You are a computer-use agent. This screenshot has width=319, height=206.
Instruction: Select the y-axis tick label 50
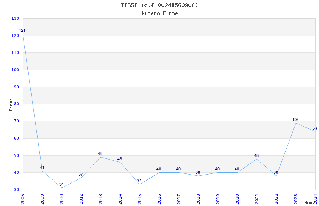click(x=16, y=156)
